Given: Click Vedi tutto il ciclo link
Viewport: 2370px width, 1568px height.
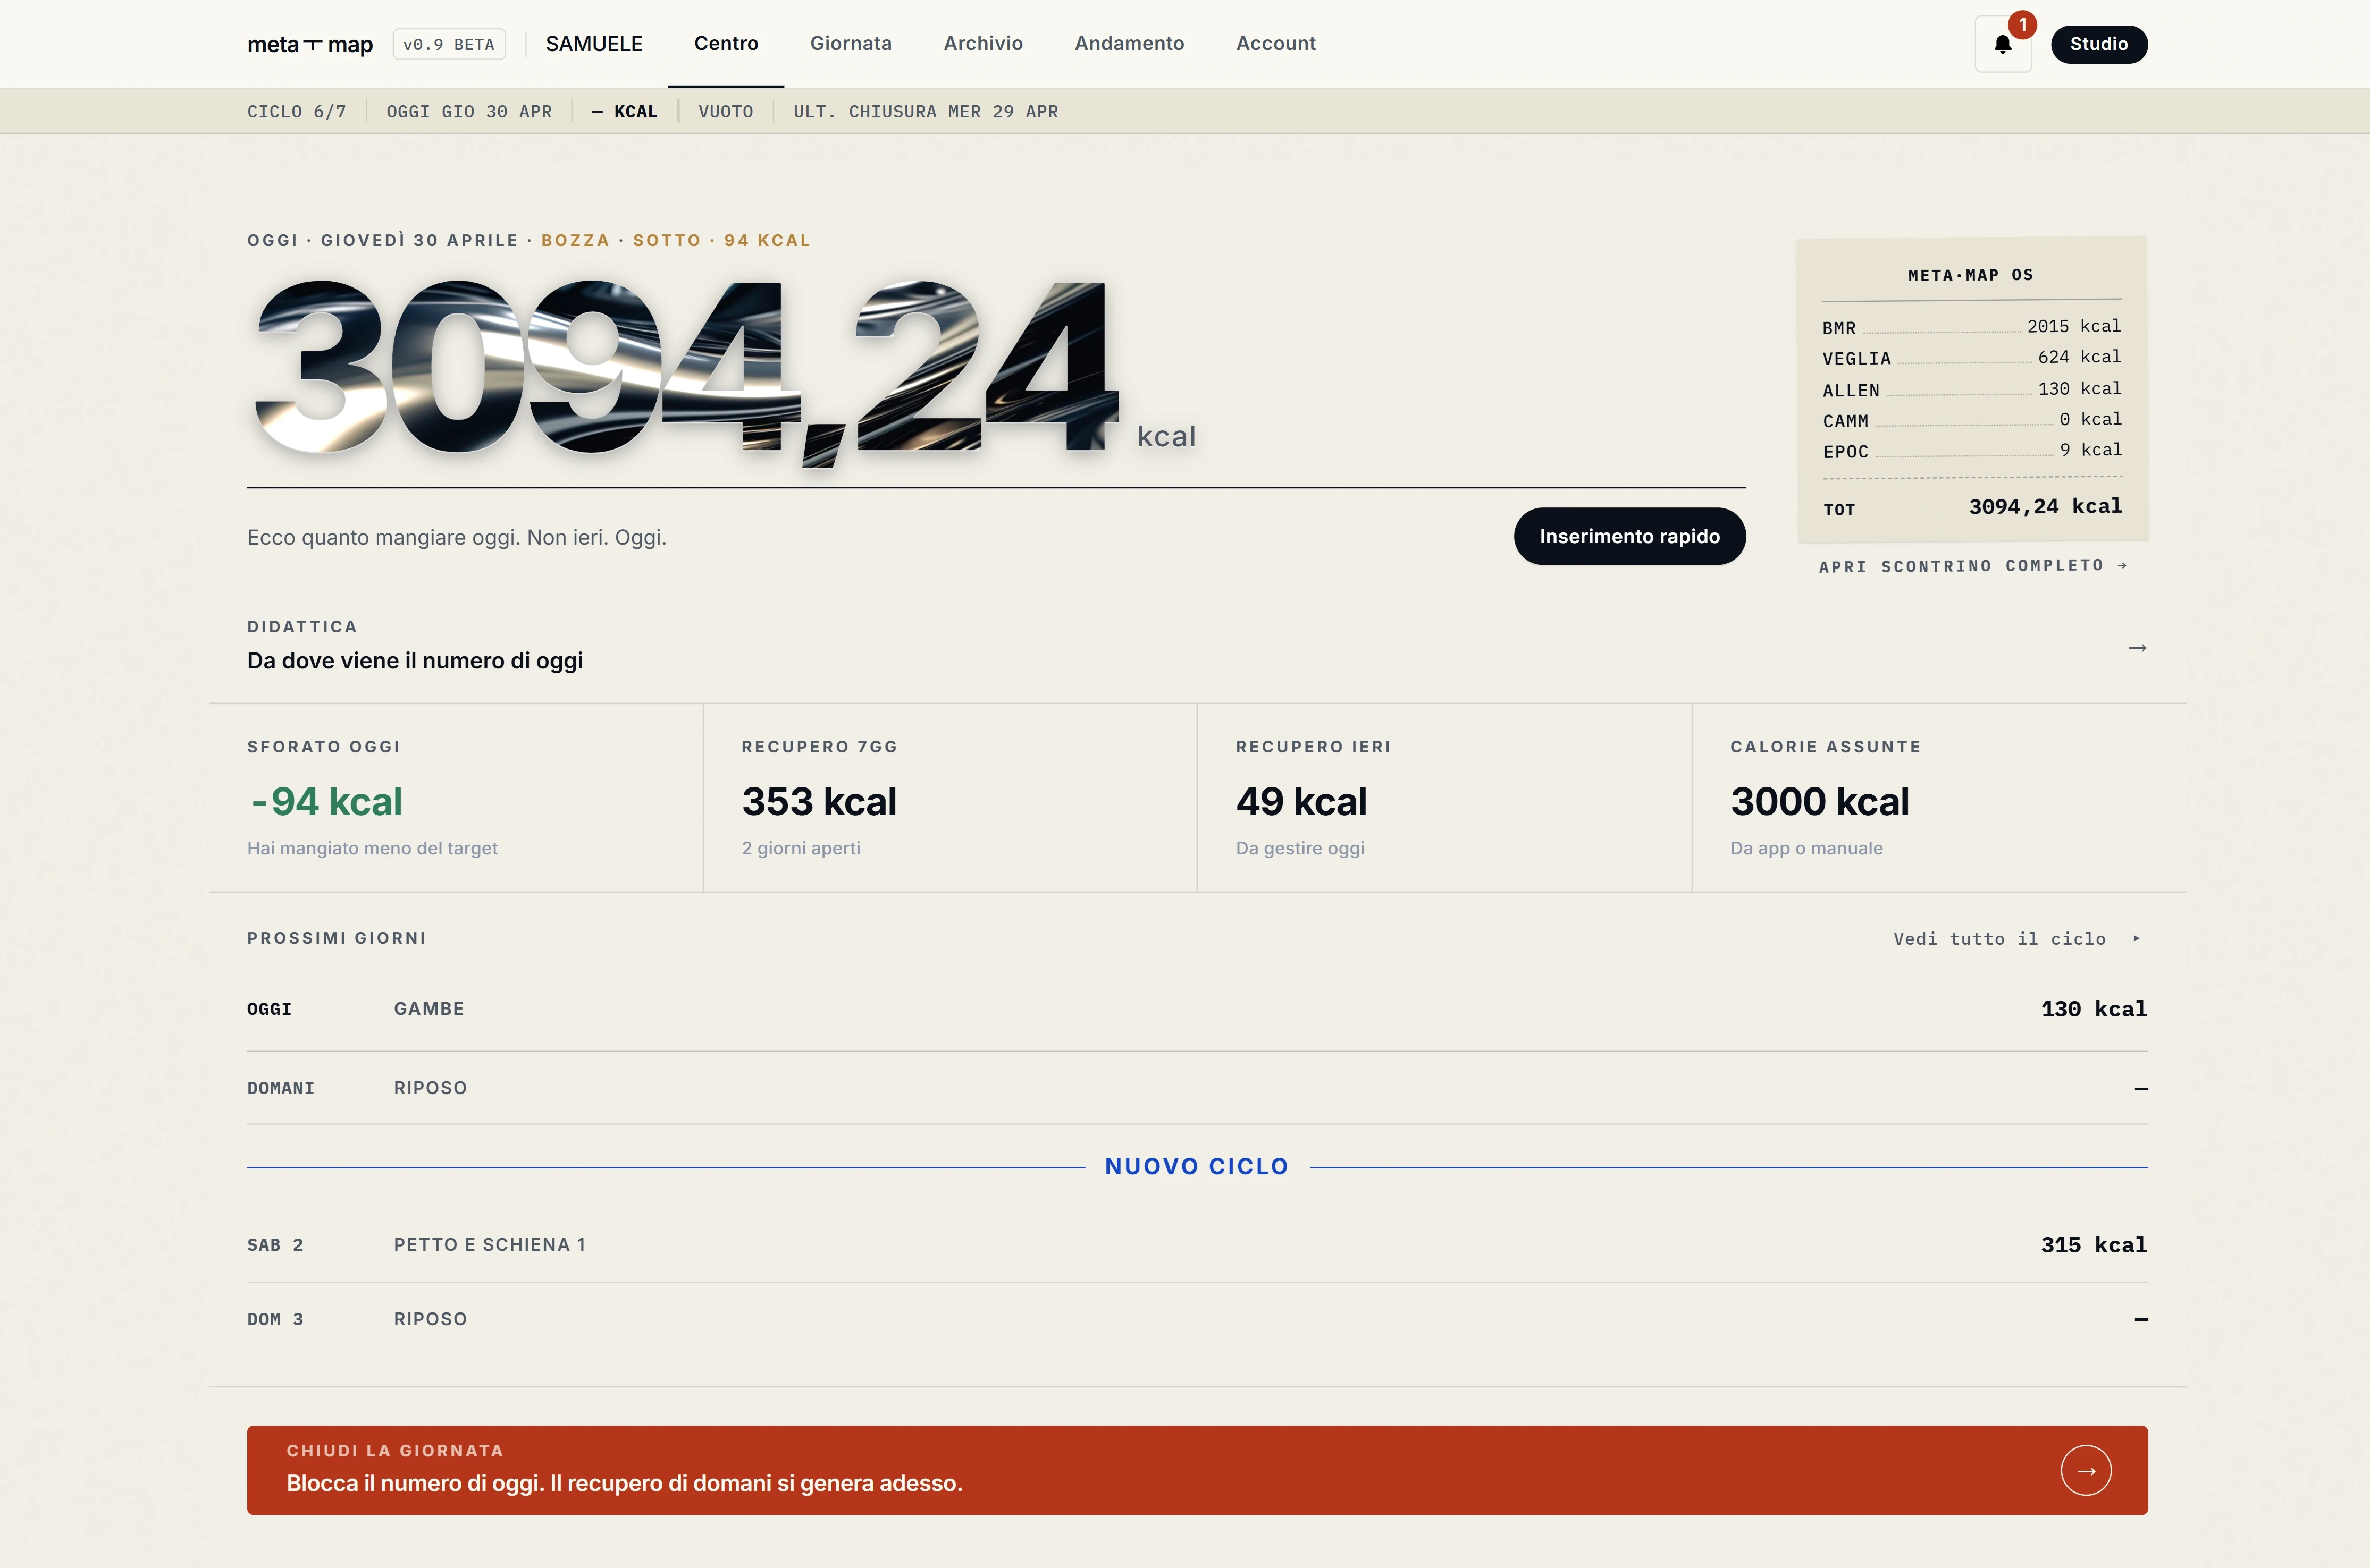Looking at the screenshot, I should point(2017,939).
